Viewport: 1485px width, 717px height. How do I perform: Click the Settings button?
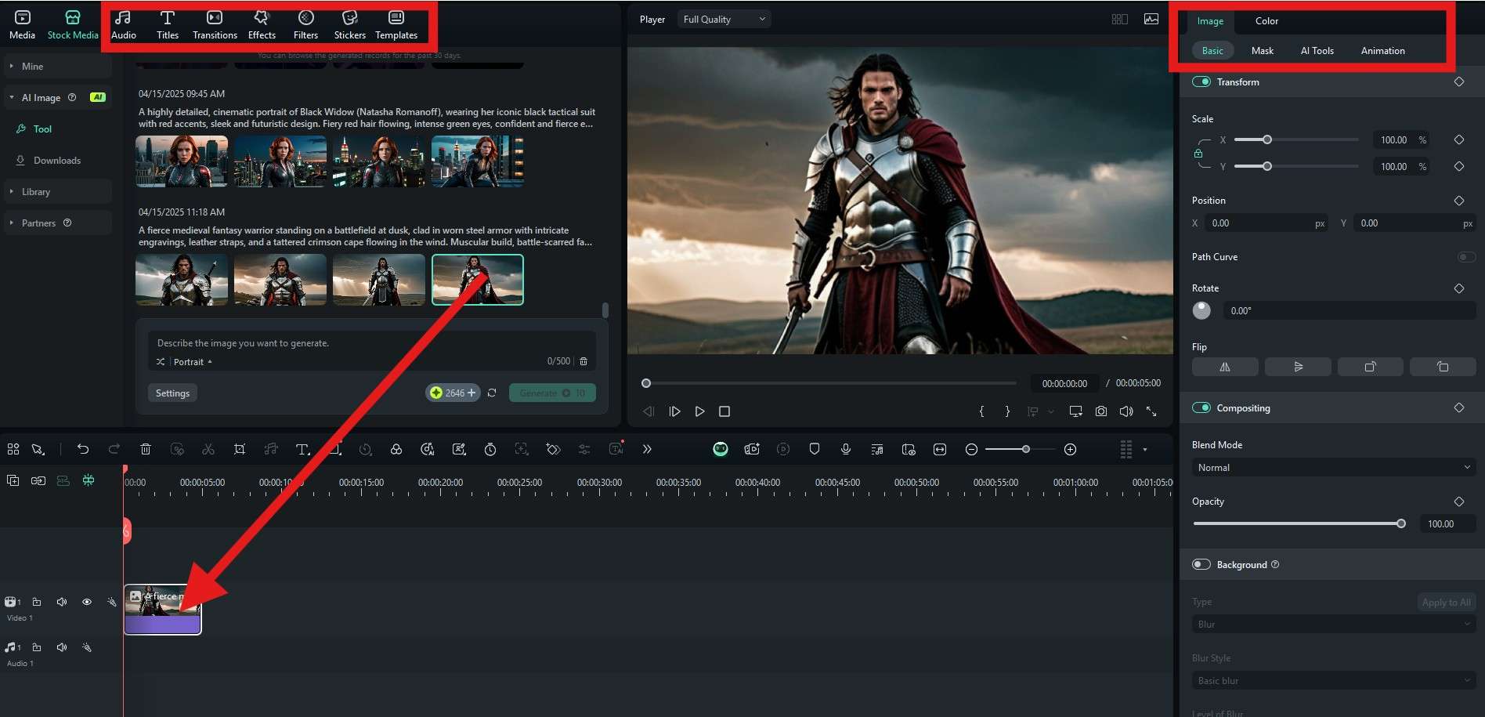tap(172, 393)
